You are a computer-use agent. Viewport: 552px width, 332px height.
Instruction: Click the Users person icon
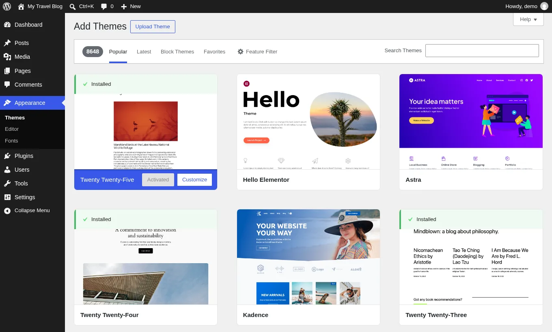7,170
